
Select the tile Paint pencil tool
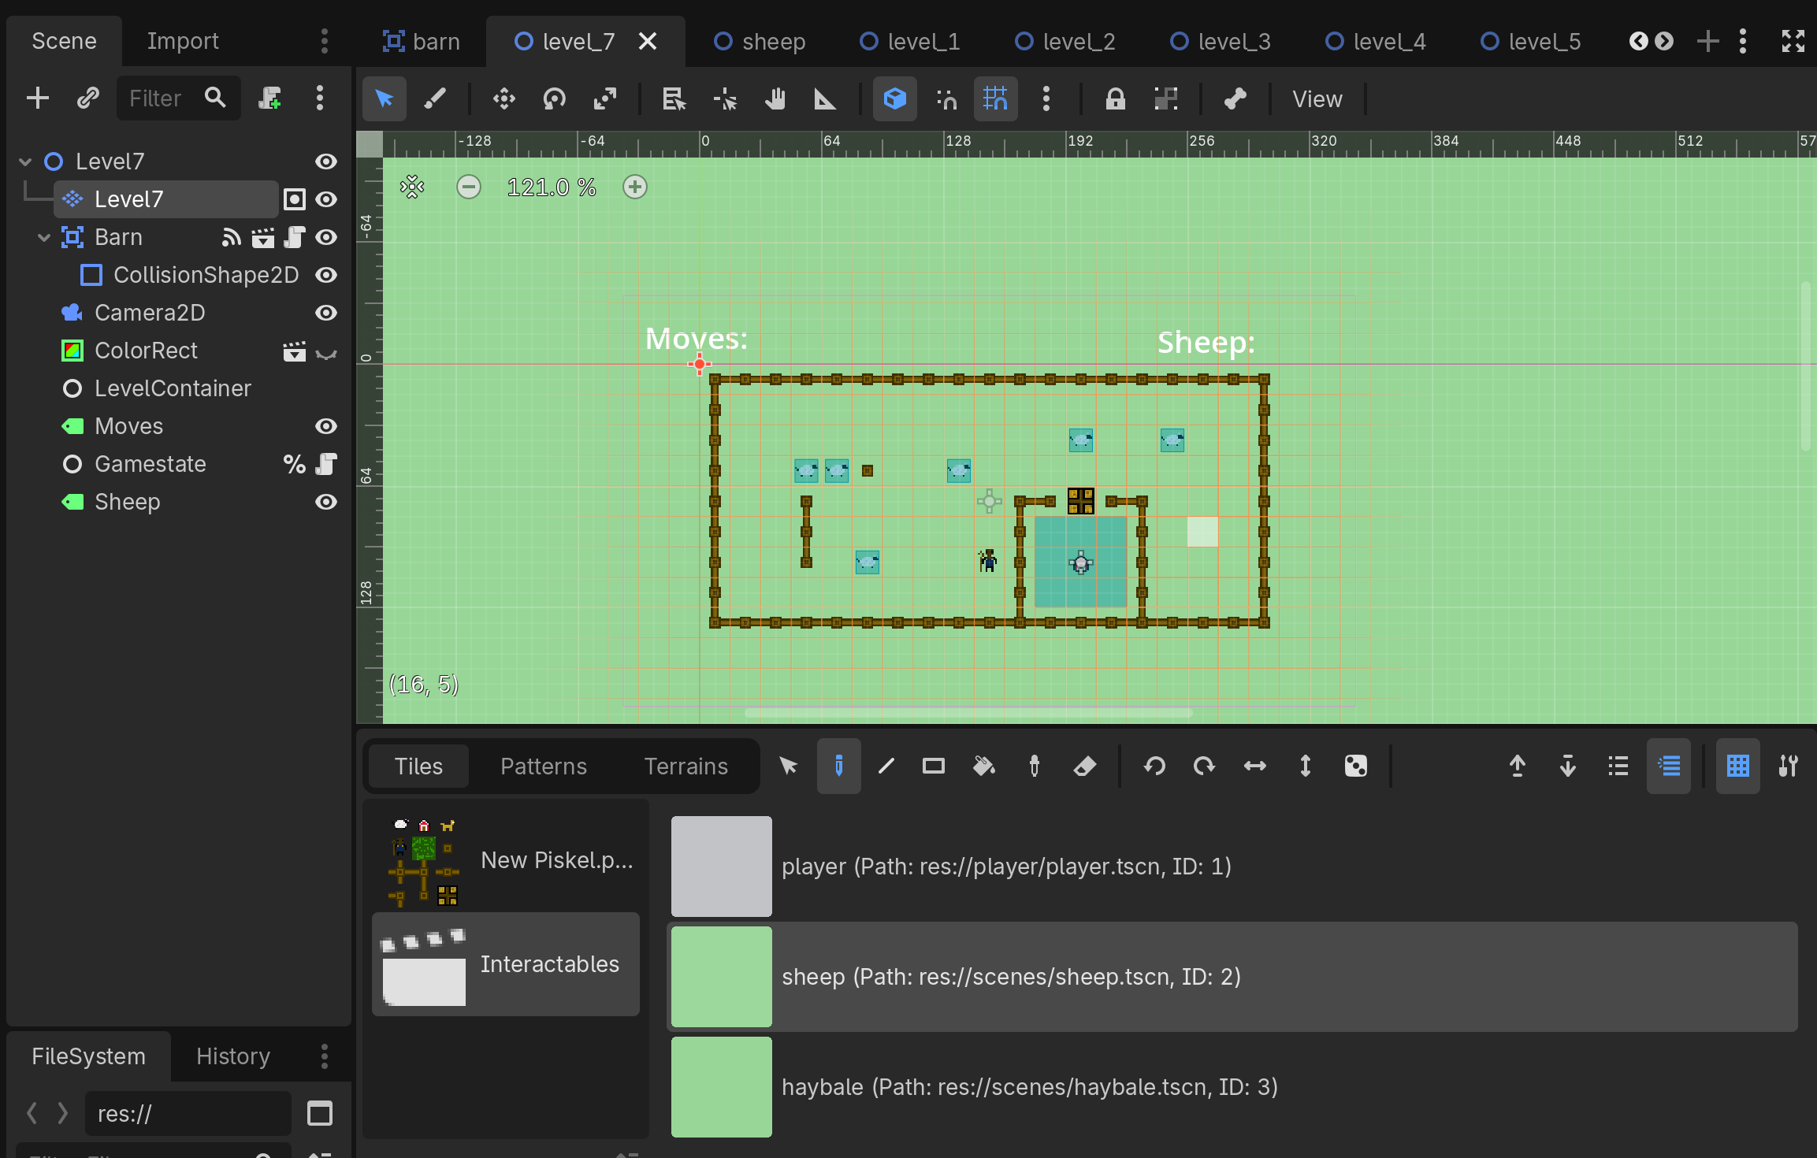[839, 766]
